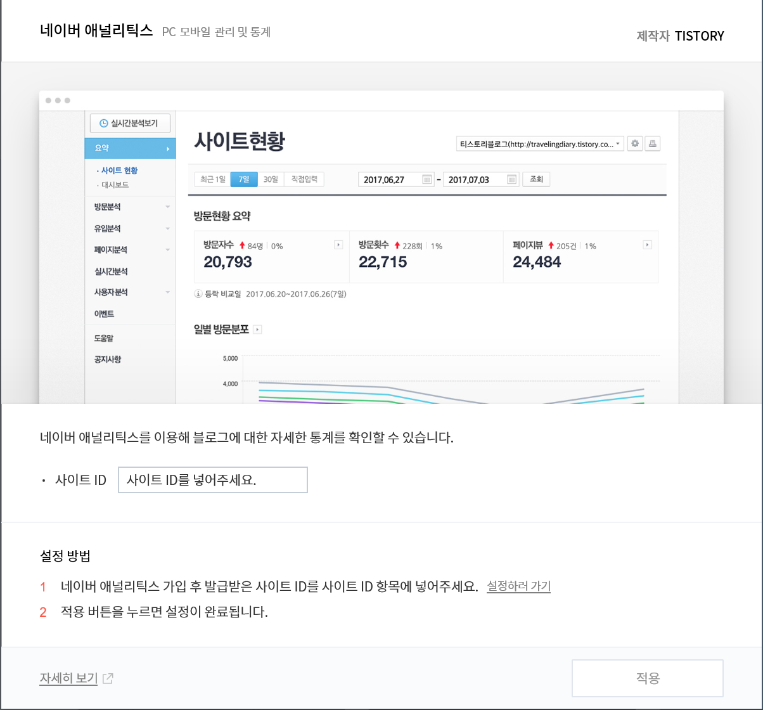Image resolution: width=763 pixels, height=710 pixels.
Task: Click the 실시간분석보기 button
Action: click(130, 123)
